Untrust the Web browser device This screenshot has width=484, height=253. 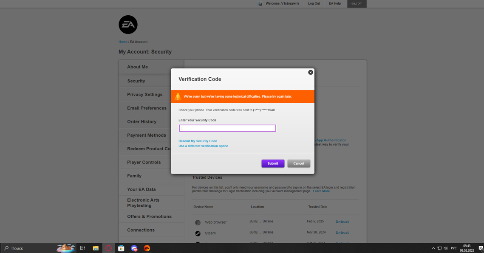[342, 222]
